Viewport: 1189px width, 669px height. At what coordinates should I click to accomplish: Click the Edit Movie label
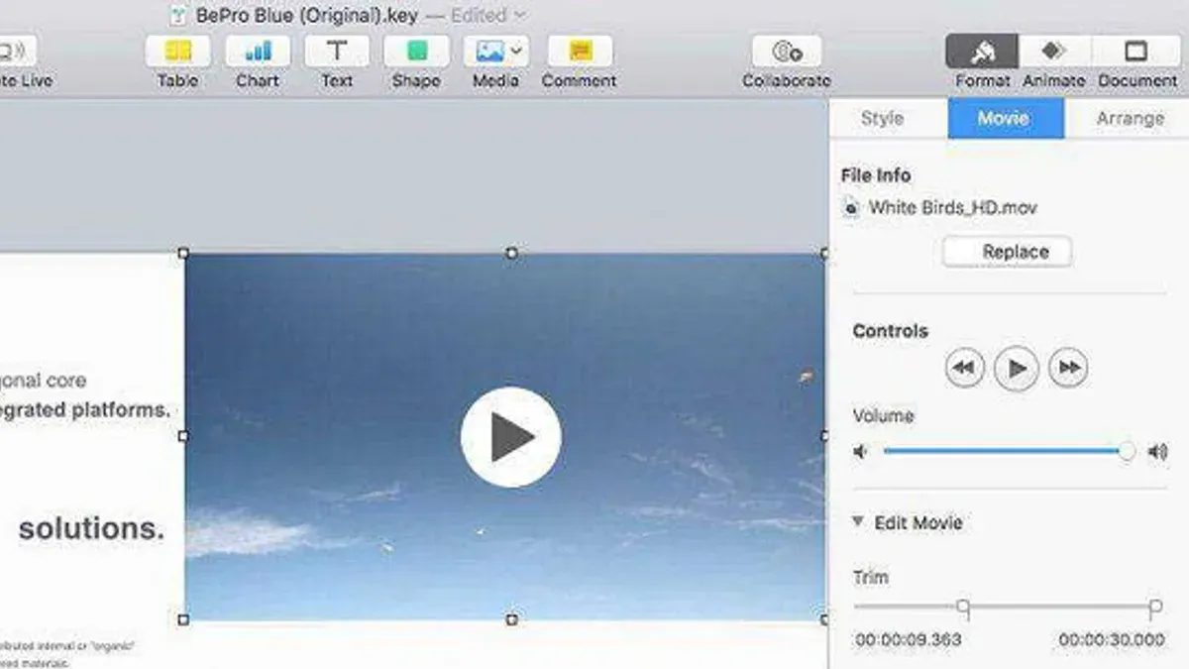(x=919, y=522)
